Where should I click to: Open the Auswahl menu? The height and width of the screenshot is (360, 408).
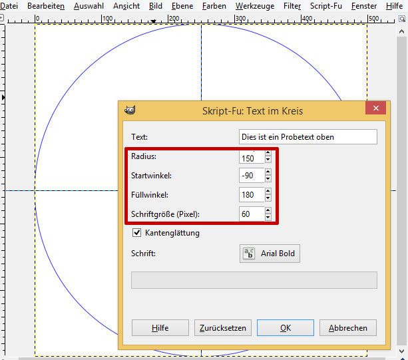click(89, 6)
